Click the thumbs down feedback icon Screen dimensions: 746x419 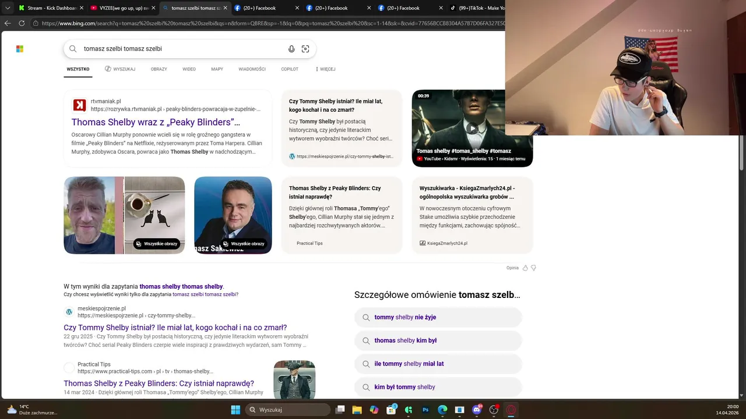533,268
